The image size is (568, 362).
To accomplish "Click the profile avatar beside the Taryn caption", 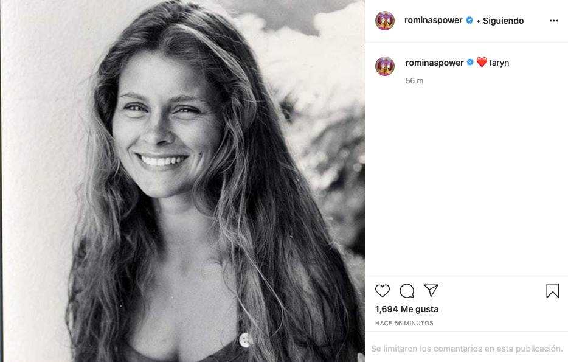I will (x=385, y=66).
